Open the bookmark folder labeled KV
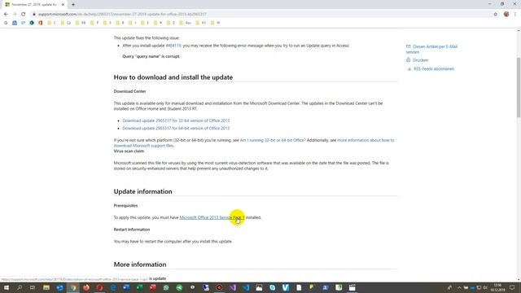 click(x=201, y=23)
